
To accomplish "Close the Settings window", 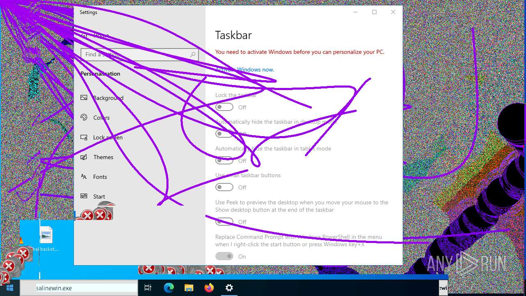I will click(393, 12).
